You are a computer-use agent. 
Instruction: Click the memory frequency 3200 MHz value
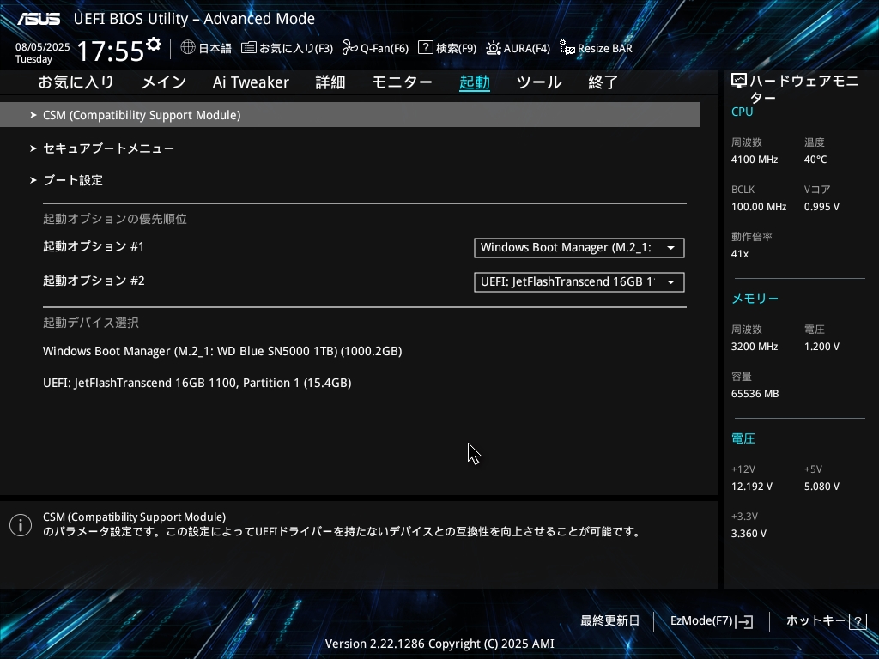click(x=755, y=347)
